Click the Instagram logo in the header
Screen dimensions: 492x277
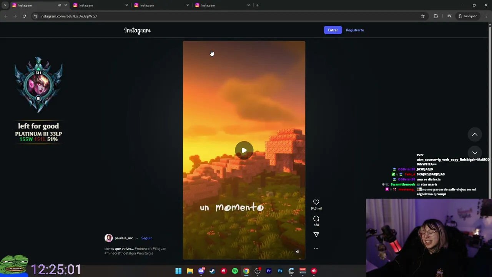[137, 30]
